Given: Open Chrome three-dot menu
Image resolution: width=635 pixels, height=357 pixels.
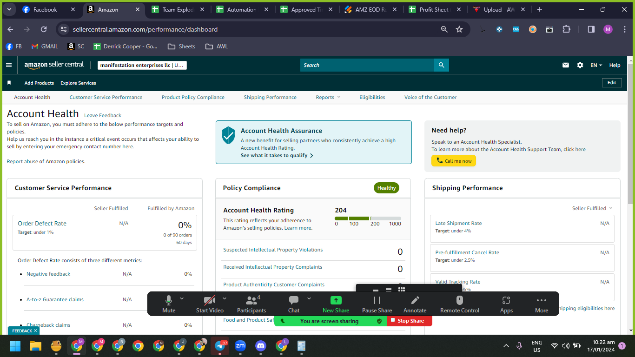Looking at the screenshot, I should (624, 29).
